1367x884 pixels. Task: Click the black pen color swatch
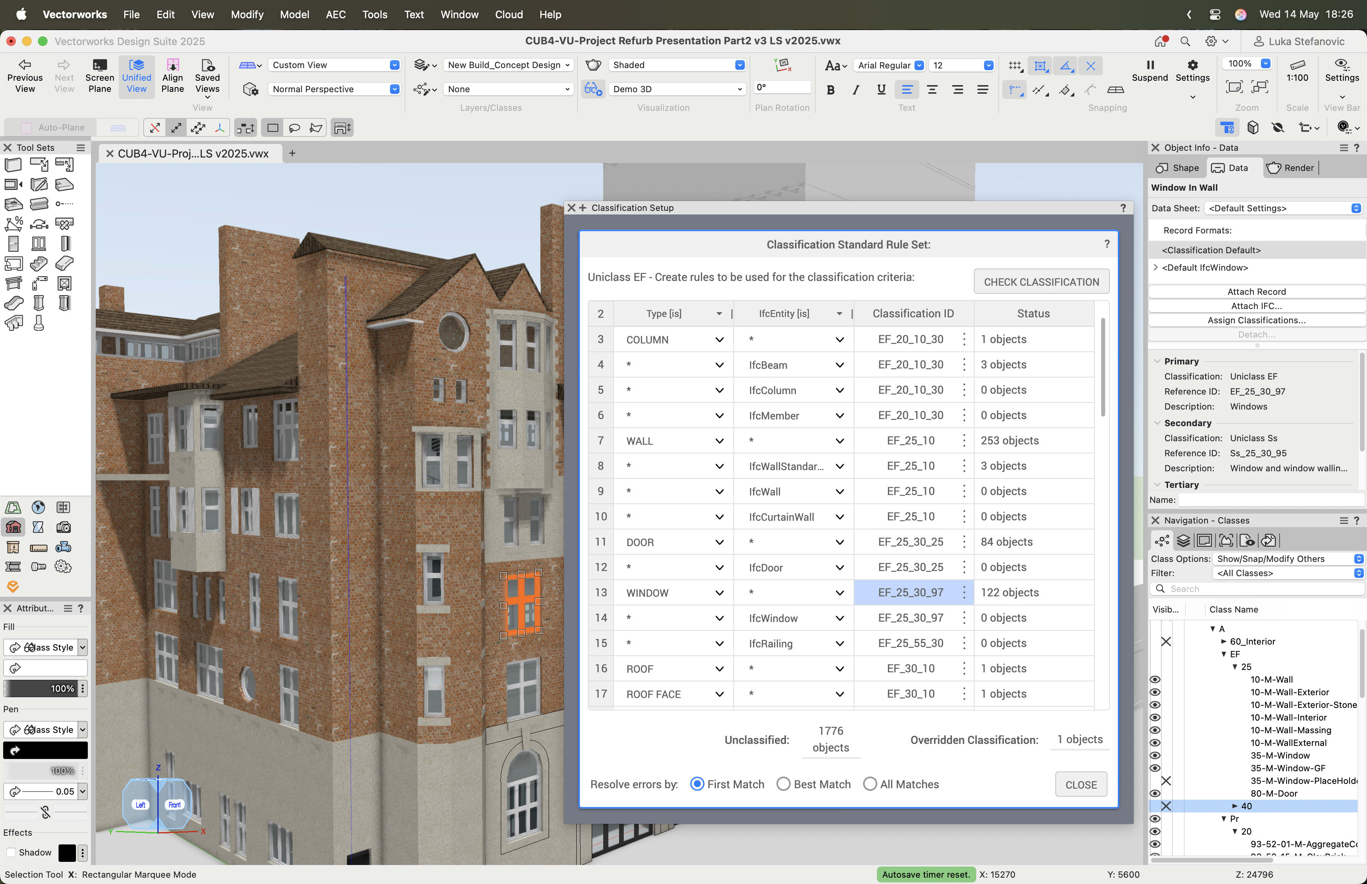pos(45,750)
